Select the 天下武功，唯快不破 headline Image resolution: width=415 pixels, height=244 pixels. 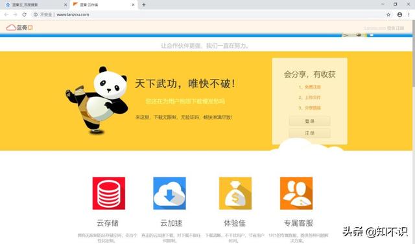pyautogui.click(x=185, y=83)
